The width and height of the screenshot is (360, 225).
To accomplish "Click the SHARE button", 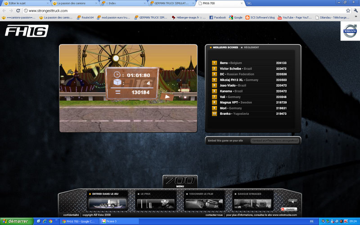I will click(x=289, y=209).
